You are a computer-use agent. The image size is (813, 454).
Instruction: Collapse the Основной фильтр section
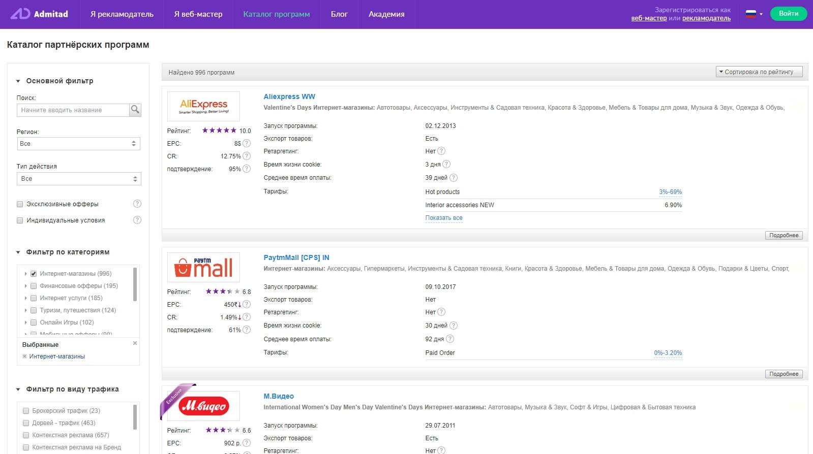(x=18, y=81)
